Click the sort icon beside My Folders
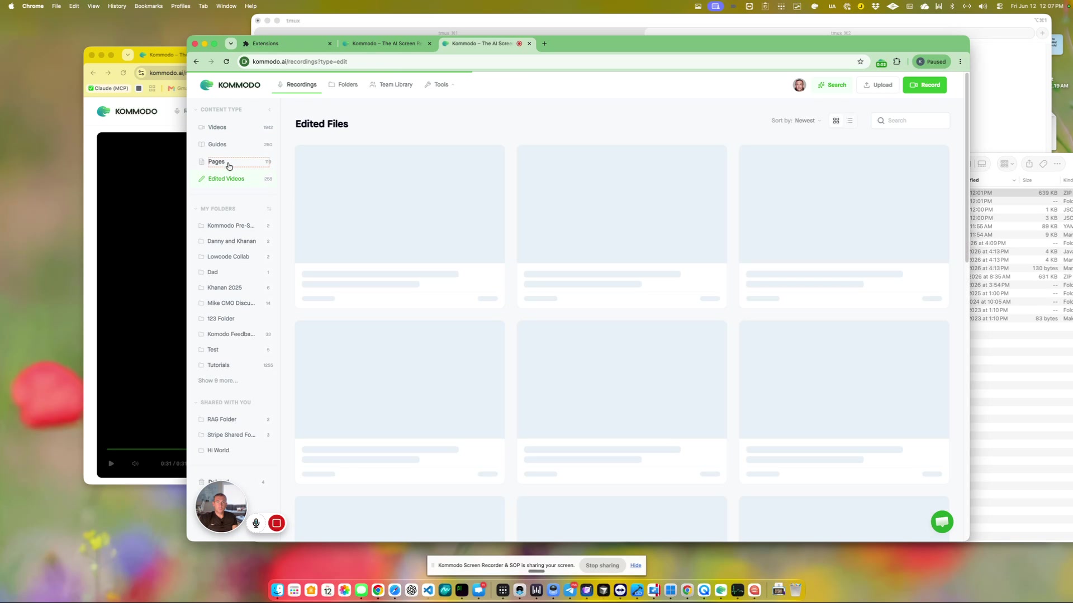The image size is (1073, 603). coord(269,209)
